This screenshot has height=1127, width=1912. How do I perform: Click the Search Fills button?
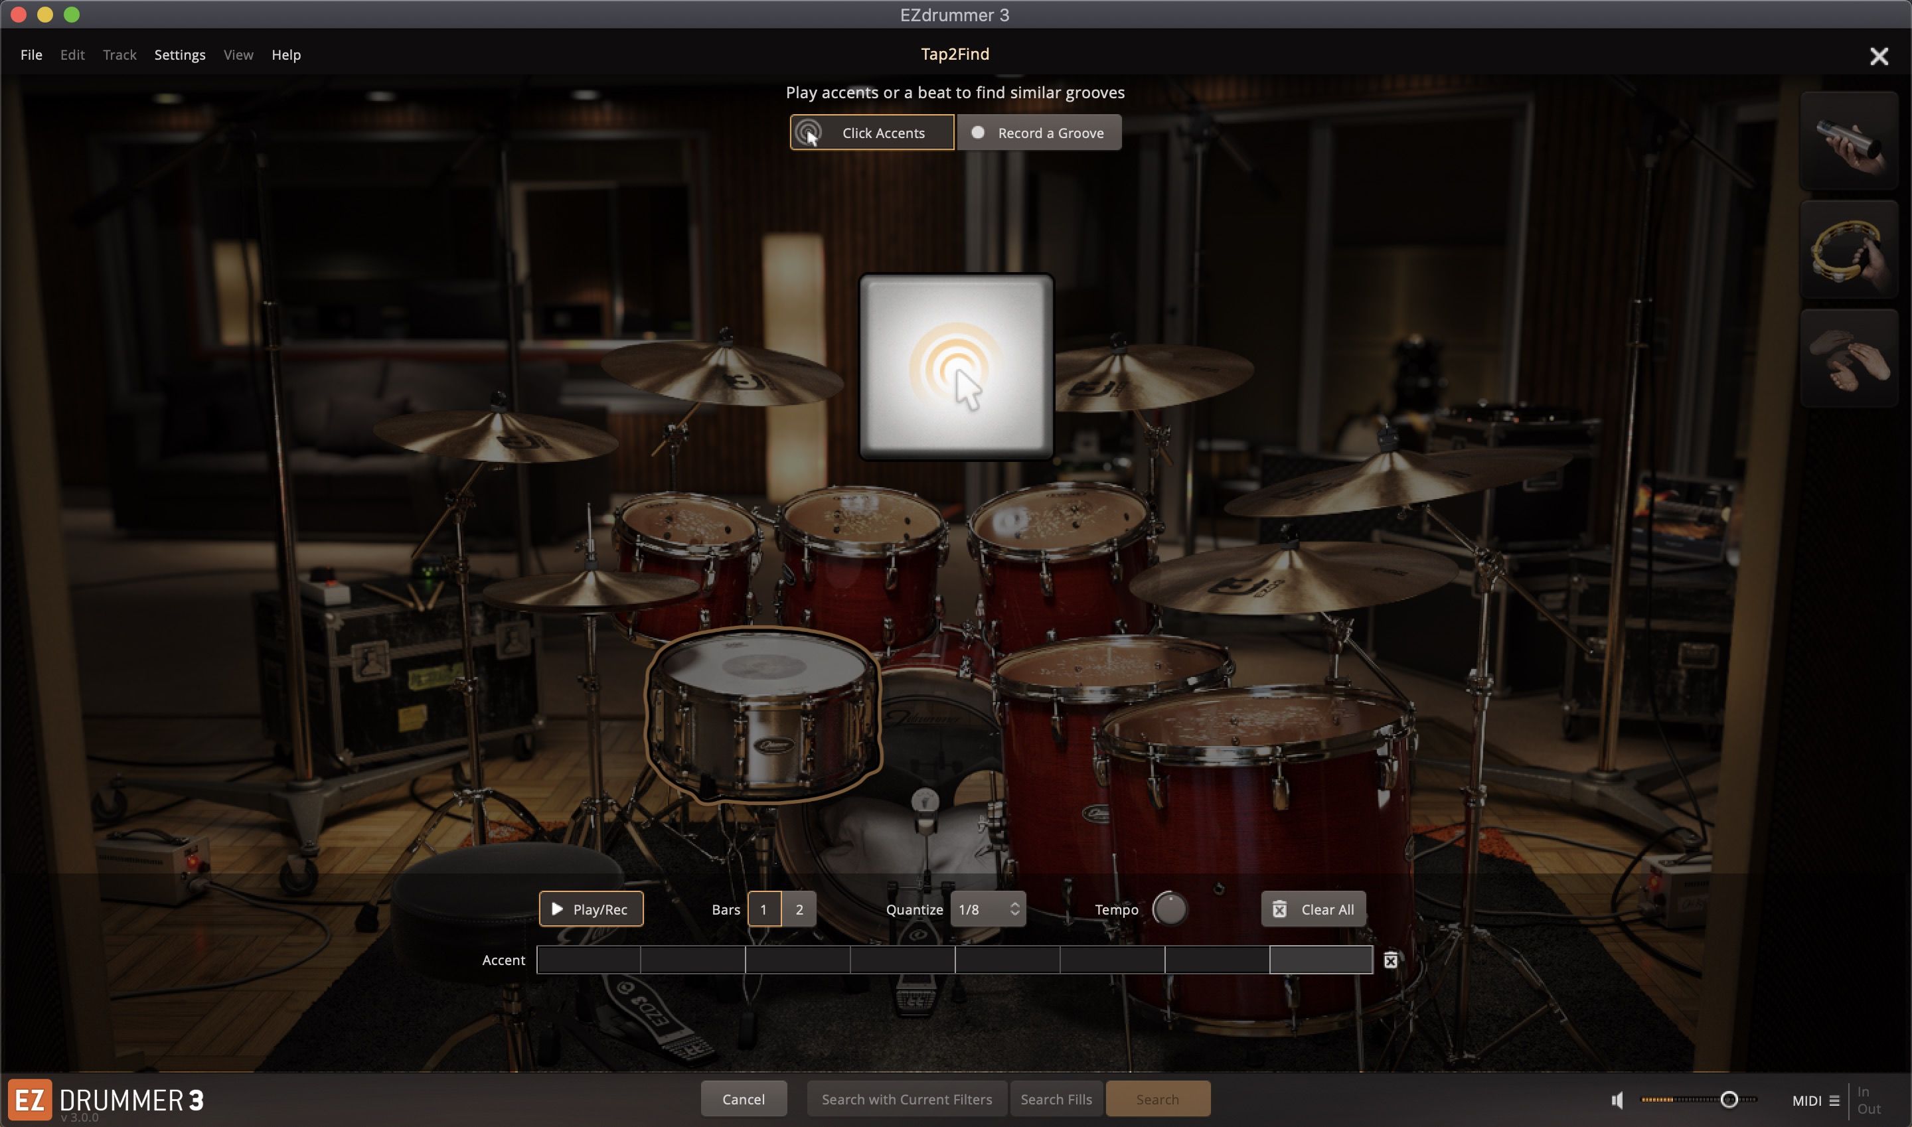pos(1056,1099)
